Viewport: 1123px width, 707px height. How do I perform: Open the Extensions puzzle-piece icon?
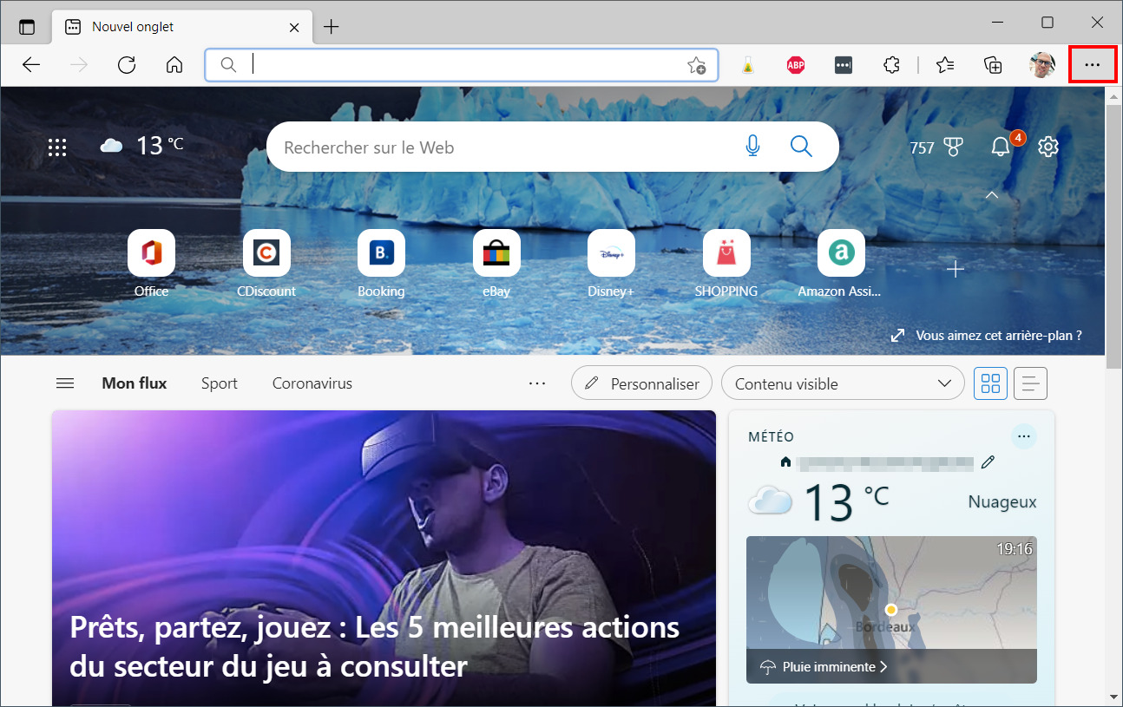pos(890,65)
